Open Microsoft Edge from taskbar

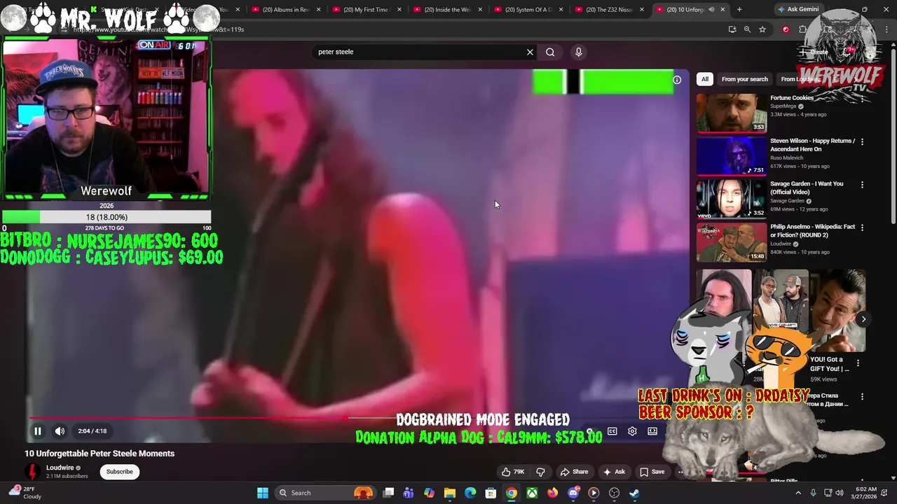[470, 493]
